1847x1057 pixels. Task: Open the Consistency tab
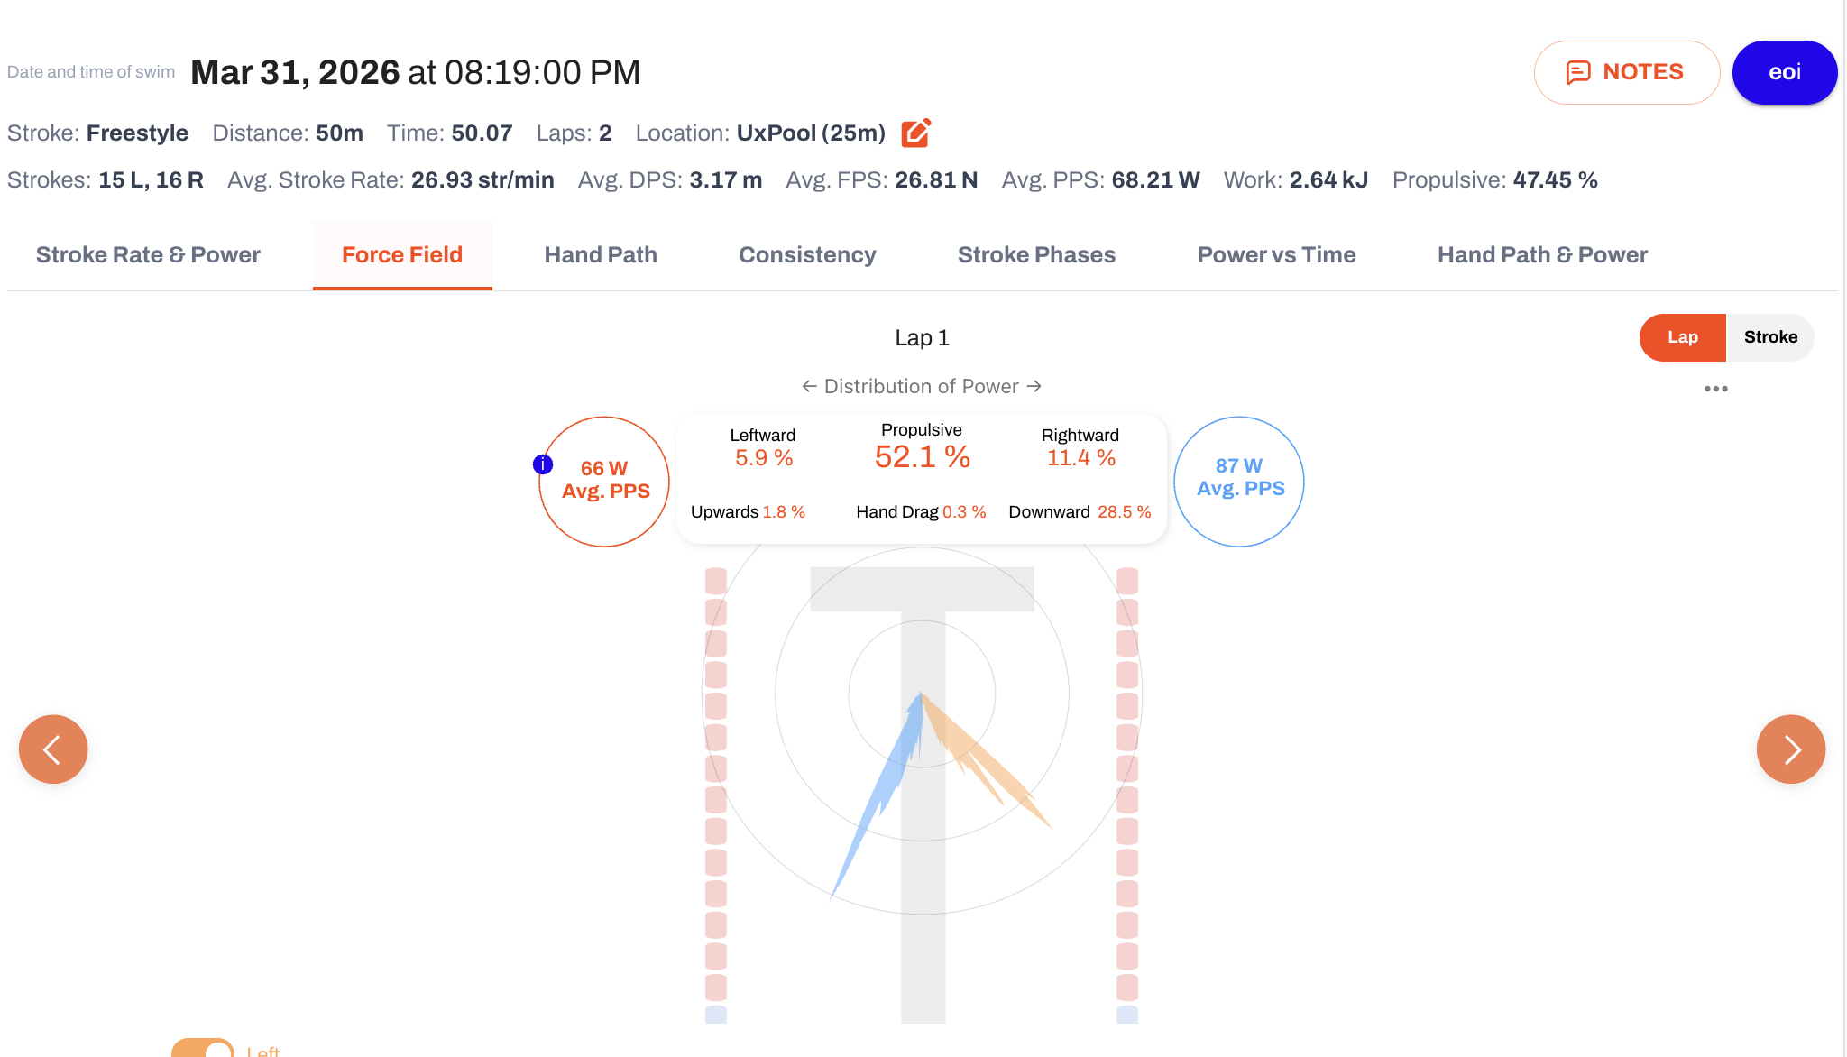807,255
